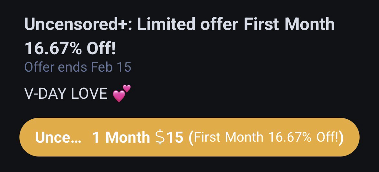The width and height of the screenshot is (379, 172).
Task: Tap the "Feb 15" expiry date
Action: (x=111, y=67)
